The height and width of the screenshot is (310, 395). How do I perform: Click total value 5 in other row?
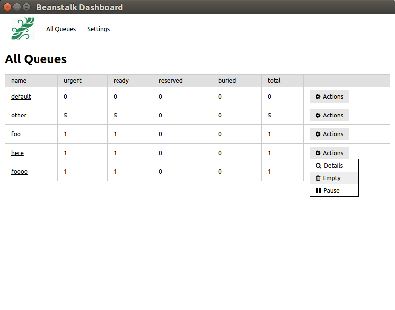coord(269,116)
